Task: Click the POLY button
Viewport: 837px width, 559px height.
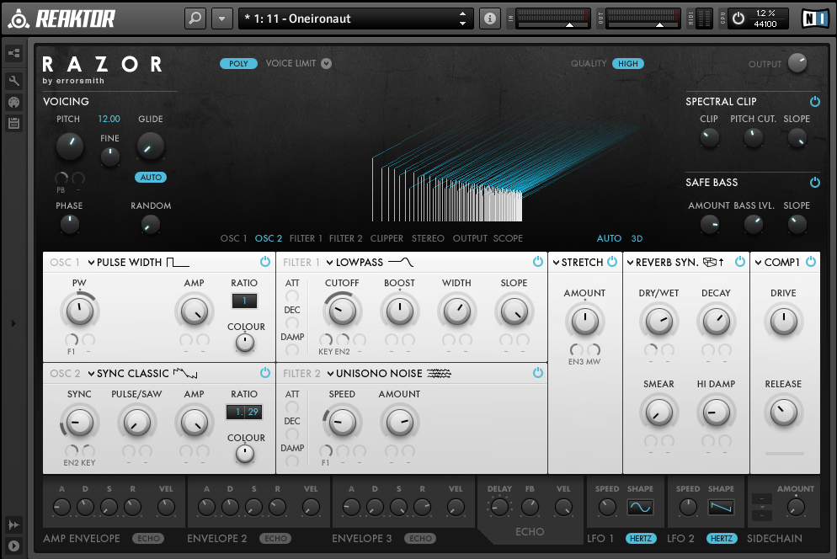Action: (238, 64)
